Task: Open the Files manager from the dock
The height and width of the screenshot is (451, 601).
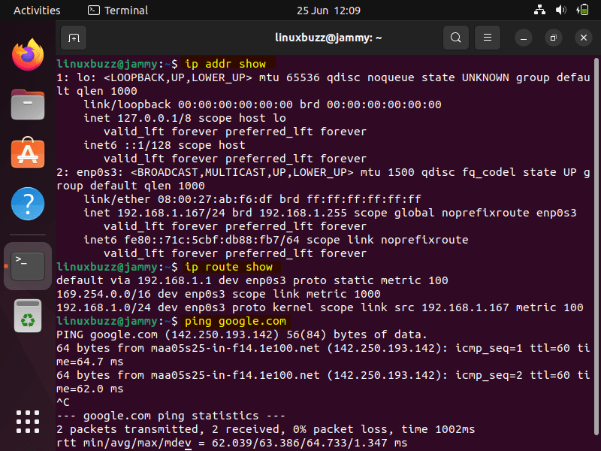Action: pos(28,105)
